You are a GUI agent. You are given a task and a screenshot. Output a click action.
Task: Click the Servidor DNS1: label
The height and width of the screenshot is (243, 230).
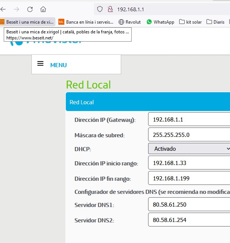[x=94, y=205]
